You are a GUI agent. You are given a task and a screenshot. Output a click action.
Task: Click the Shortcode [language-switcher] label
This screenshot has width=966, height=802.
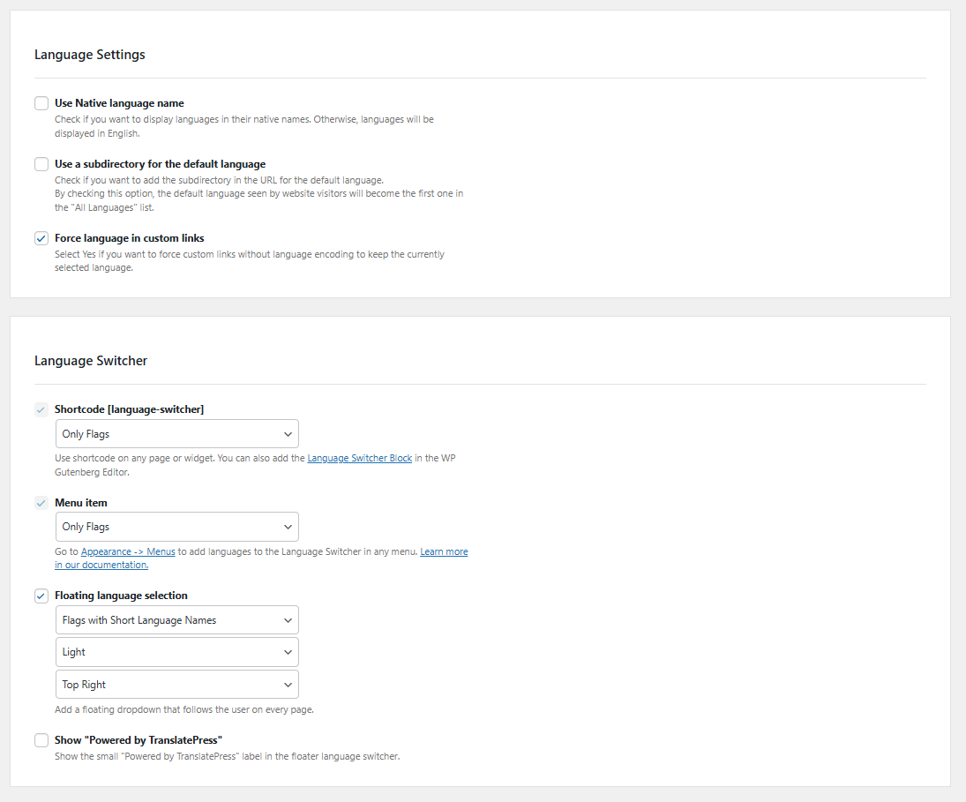coord(130,409)
